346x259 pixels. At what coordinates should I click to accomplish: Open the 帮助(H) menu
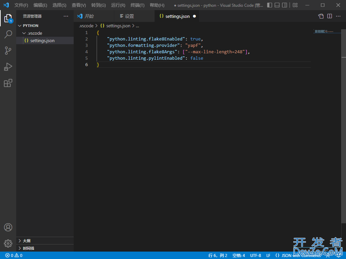coord(157,5)
